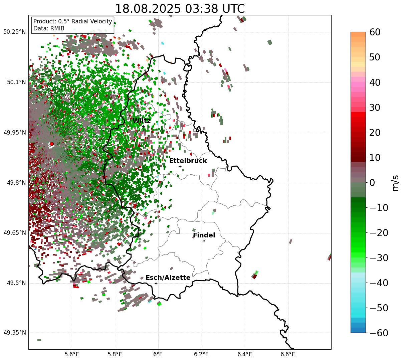Click the colorbar value 10

click(374, 157)
